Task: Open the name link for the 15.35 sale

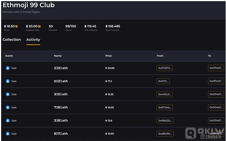Action: [61, 94]
